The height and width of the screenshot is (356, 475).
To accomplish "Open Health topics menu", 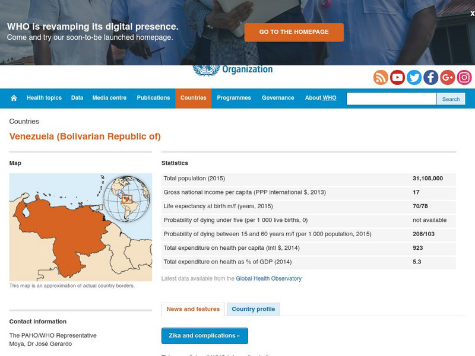I will (44, 98).
